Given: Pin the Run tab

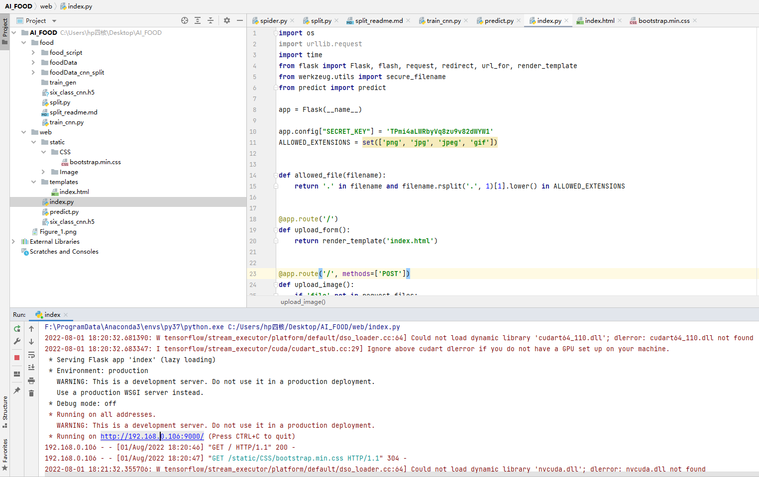Looking at the screenshot, I should [x=17, y=390].
